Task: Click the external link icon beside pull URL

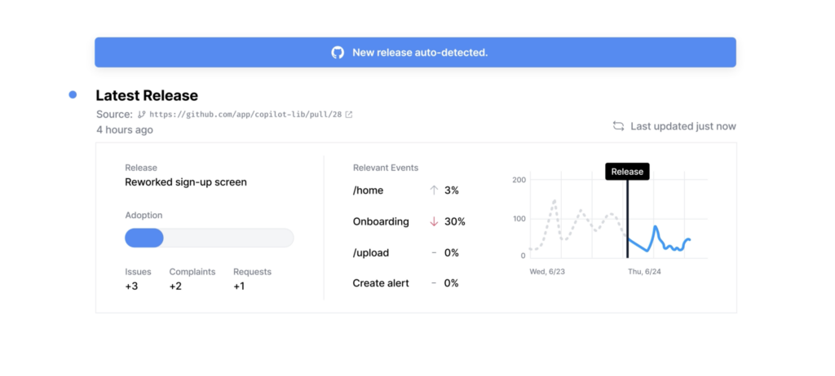Action: click(349, 115)
